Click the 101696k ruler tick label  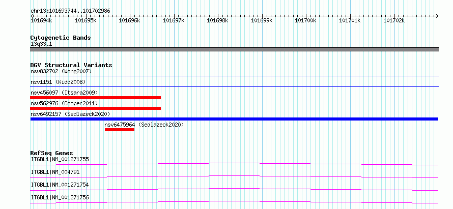tap(129, 20)
